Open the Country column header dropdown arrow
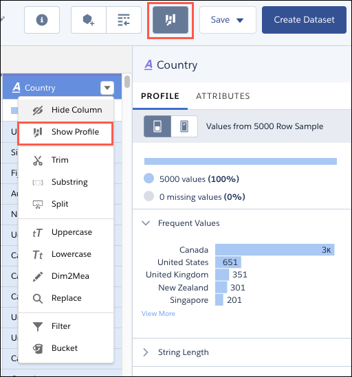 [107, 87]
